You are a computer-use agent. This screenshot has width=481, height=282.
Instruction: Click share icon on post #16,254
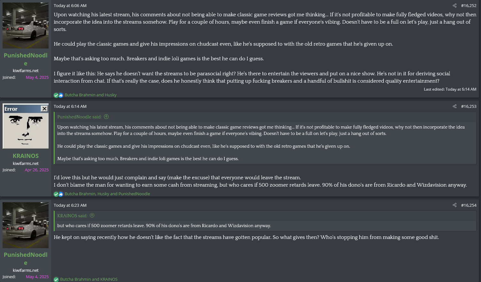(454, 205)
